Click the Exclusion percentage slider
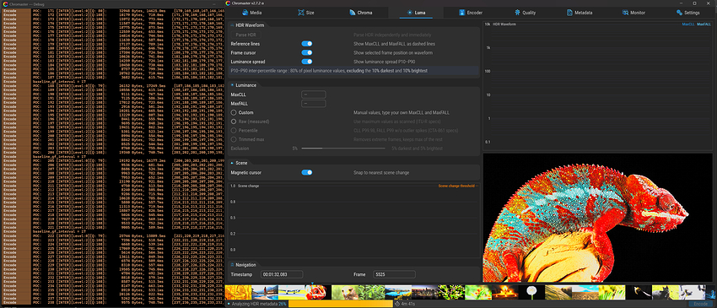This screenshot has height=308, width=717. (x=343, y=149)
